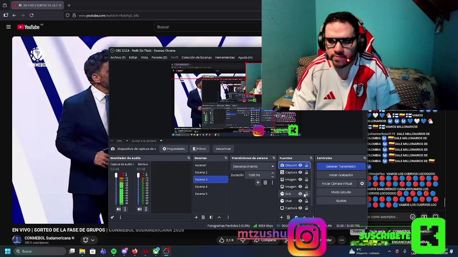
Task: Open Colección de Escenas menu
Action: (196, 57)
